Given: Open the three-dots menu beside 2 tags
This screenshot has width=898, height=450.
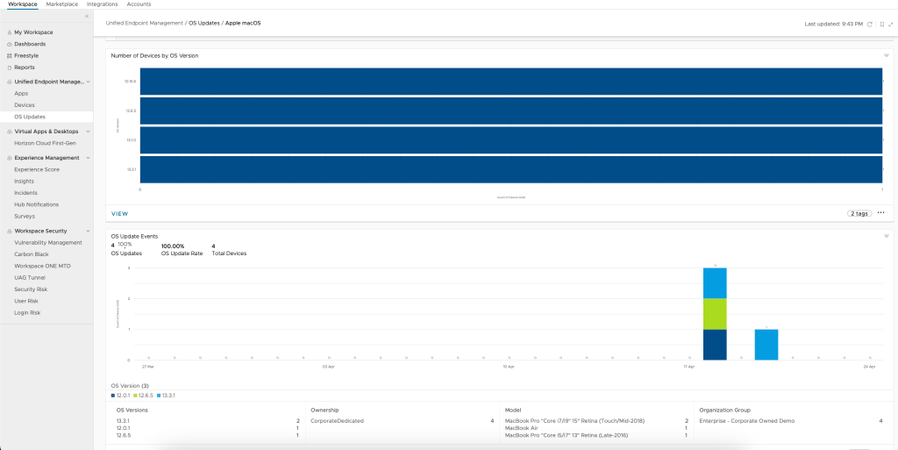Looking at the screenshot, I should pos(880,213).
